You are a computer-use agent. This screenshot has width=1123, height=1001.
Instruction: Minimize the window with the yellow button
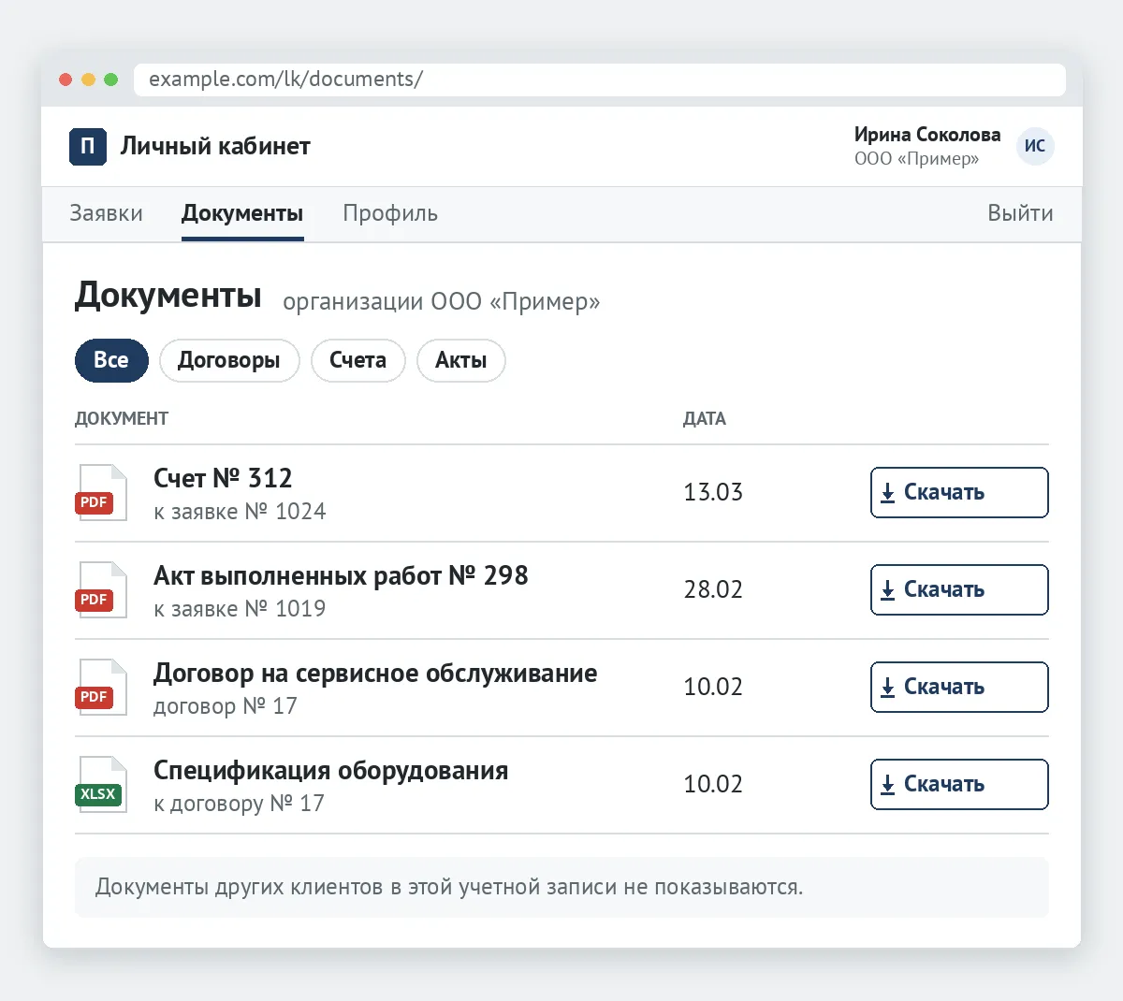coord(88,80)
